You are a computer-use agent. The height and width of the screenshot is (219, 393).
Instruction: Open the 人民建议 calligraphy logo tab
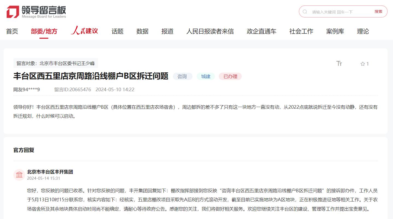pos(84,31)
